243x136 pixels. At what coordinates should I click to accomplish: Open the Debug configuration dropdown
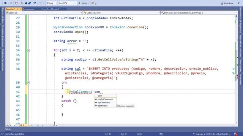pos(52,3)
